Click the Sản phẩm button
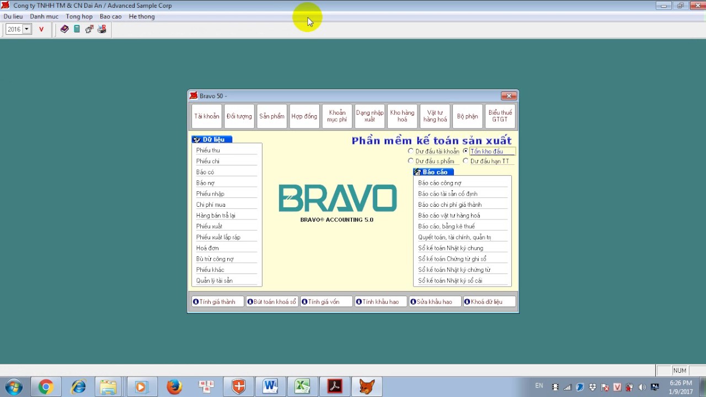 tap(272, 116)
